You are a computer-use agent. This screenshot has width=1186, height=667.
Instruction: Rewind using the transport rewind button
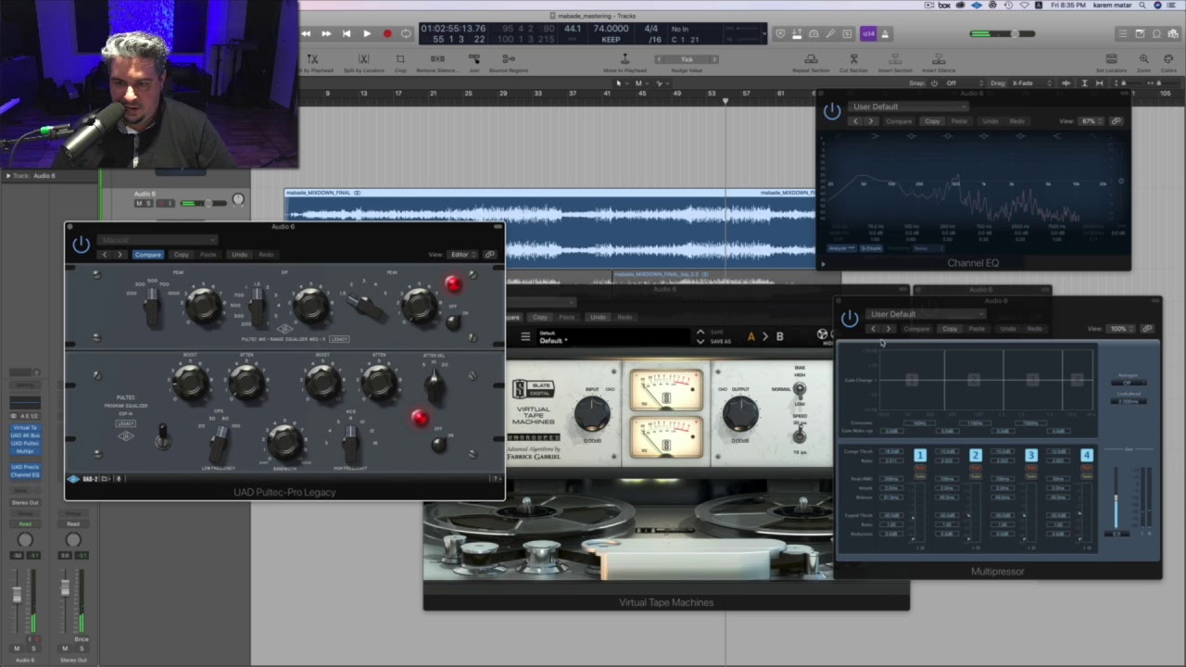(306, 34)
